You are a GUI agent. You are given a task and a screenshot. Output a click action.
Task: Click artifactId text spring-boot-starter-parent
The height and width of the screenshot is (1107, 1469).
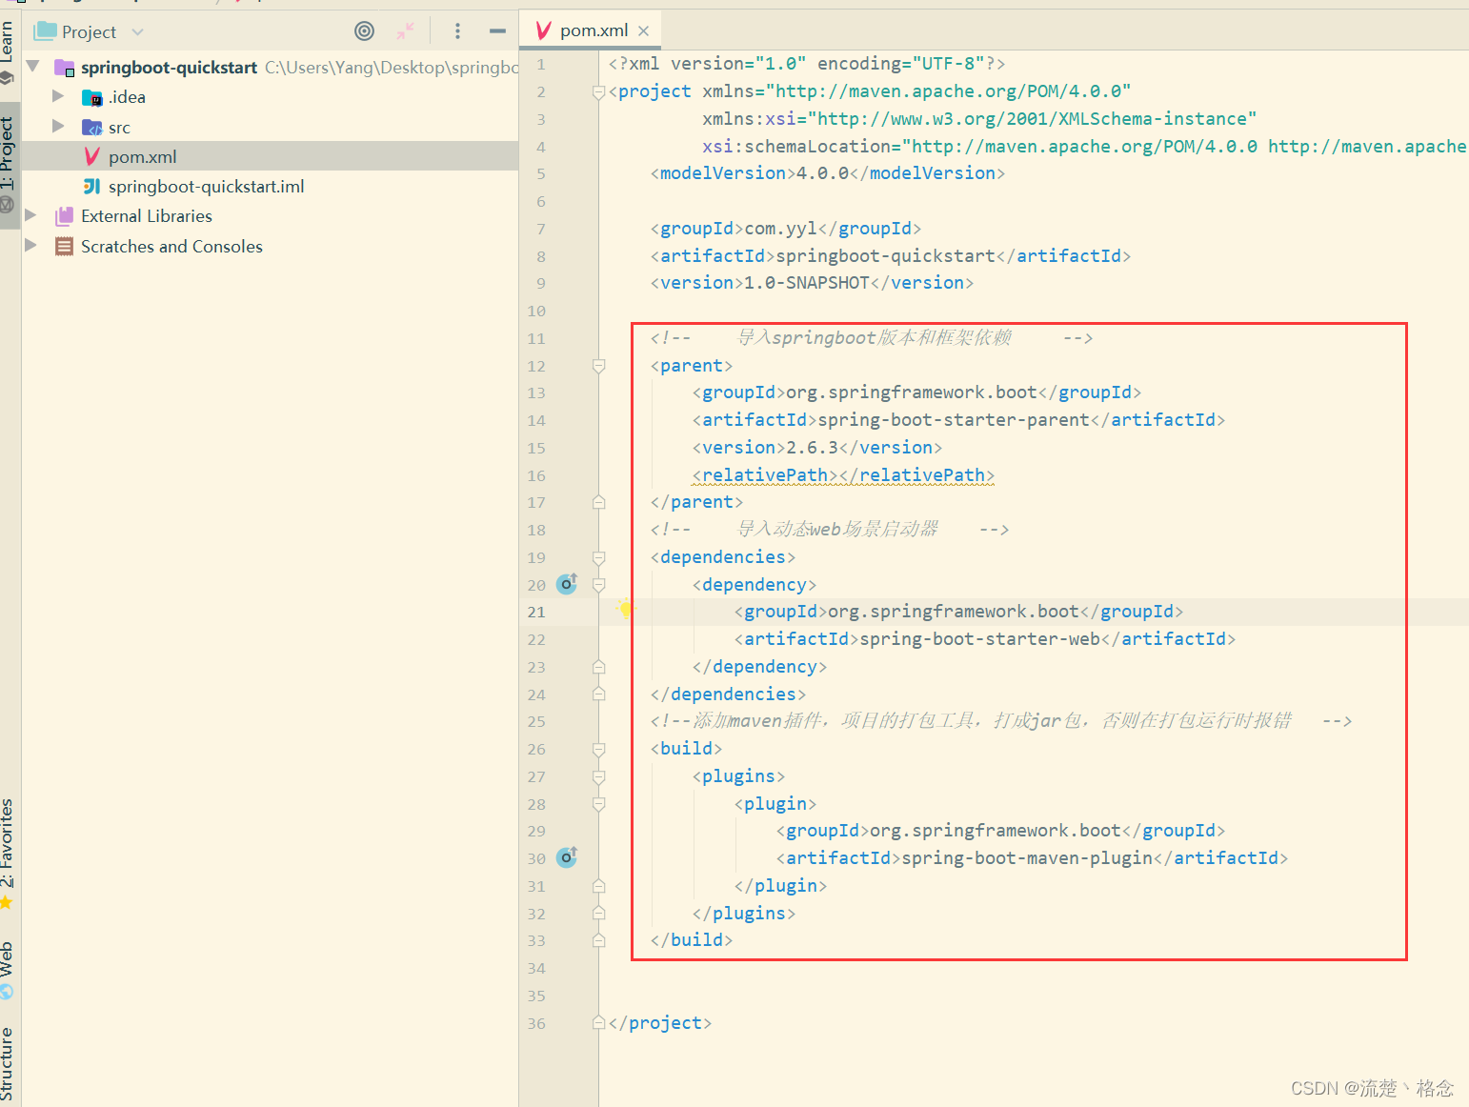[954, 420]
